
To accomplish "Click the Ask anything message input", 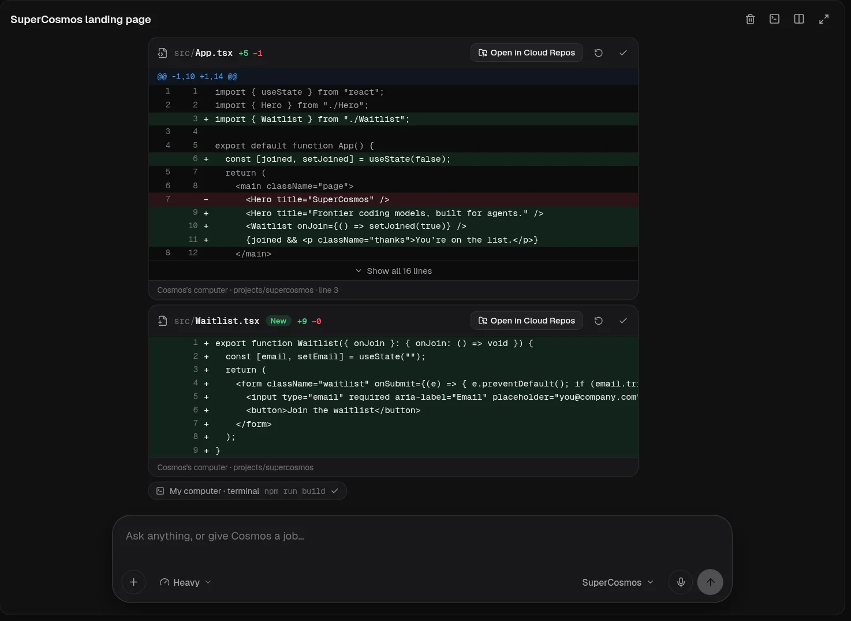I will pos(421,537).
